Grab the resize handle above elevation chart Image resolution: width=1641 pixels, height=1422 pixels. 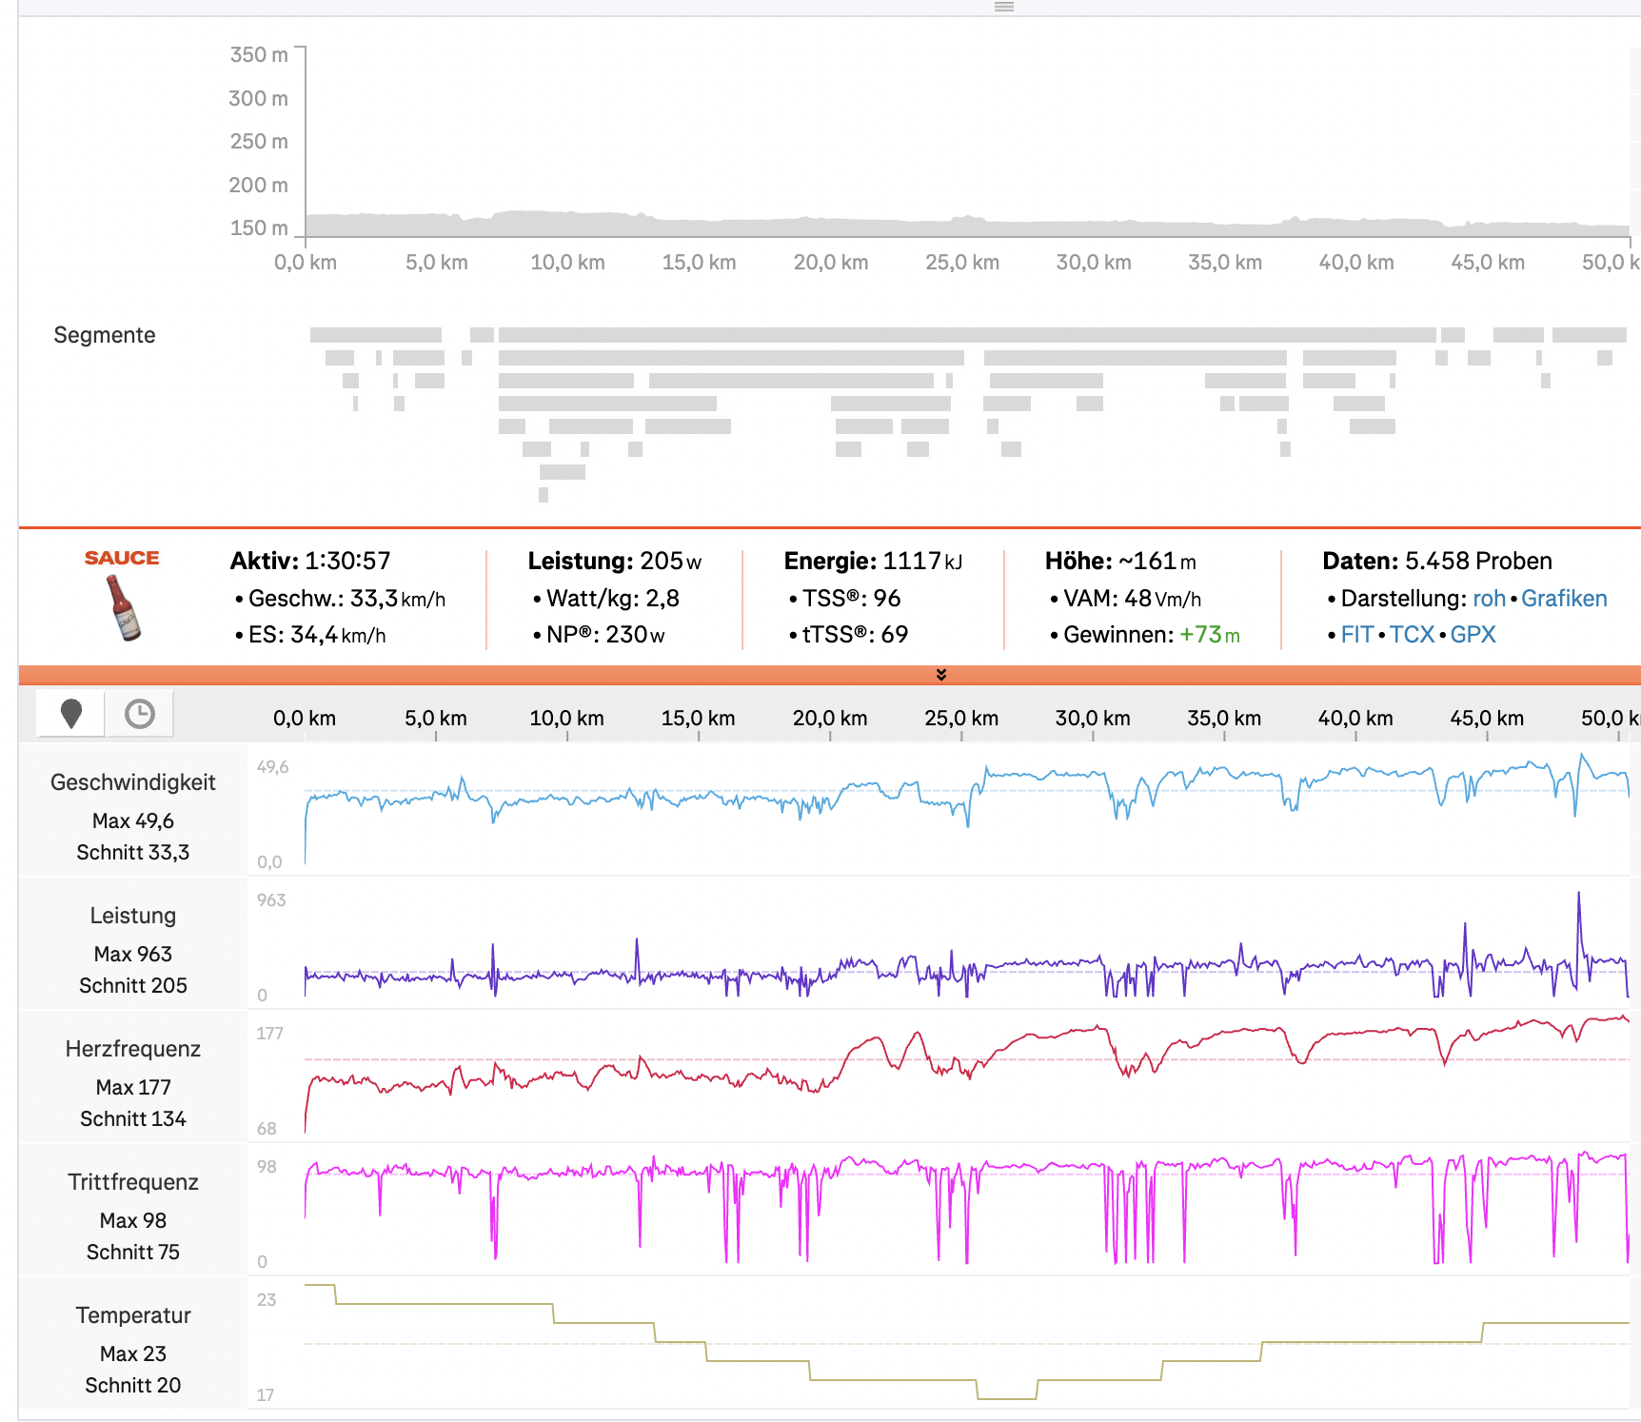1004,7
